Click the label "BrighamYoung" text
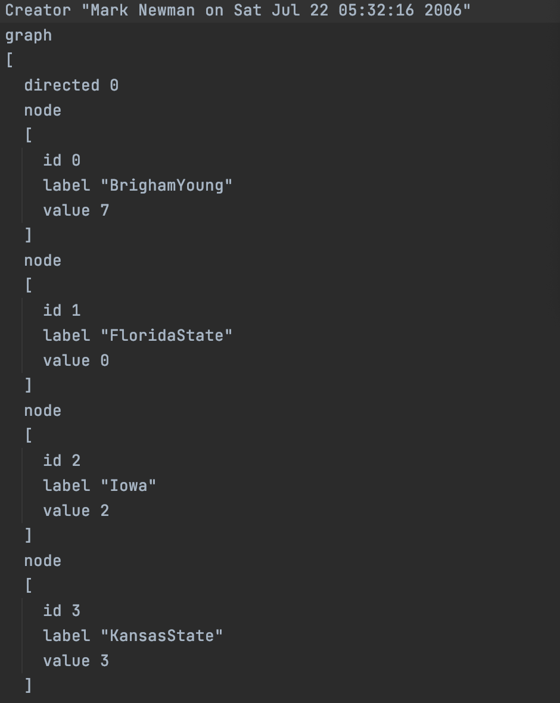560x703 pixels. [138, 186]
